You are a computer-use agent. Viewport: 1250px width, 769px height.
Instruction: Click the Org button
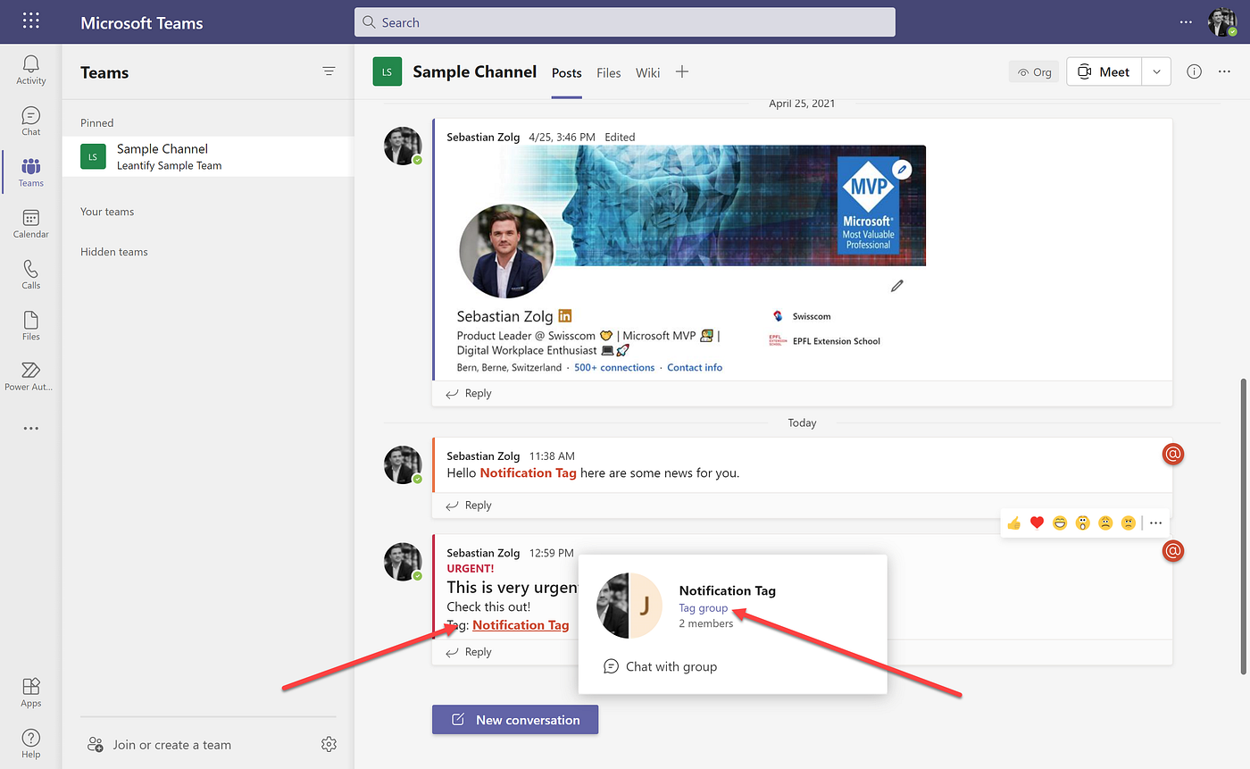(1034, 72)
